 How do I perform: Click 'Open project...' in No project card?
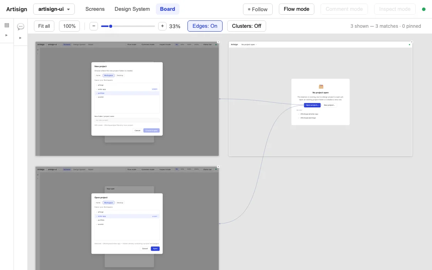pos(312,105)
